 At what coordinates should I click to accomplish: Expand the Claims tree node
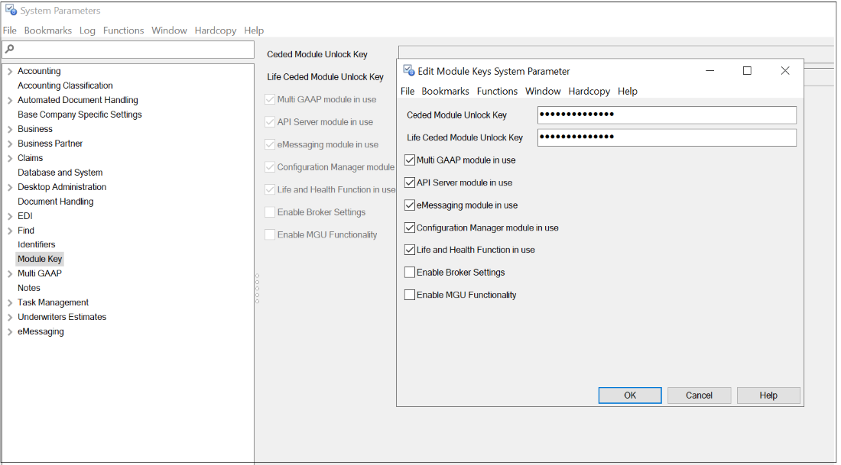click(9, 159)
